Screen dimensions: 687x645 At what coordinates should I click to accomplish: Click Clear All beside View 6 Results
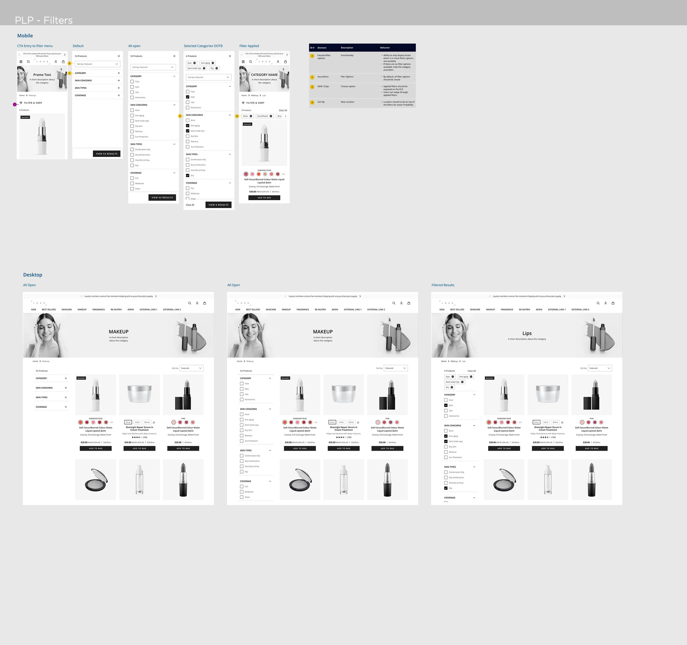click(190, 205)
